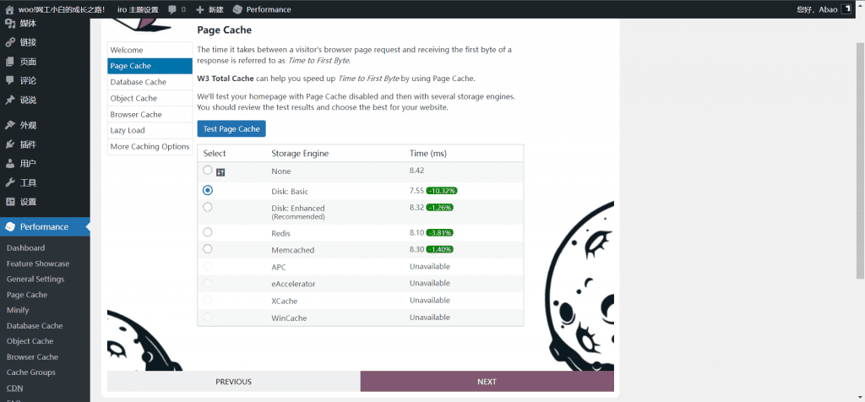Image resolution: width=865 pixels, height=402 pixels.
Task: Click the Performance cube icon in admin bar
Action: coord(237,9)
